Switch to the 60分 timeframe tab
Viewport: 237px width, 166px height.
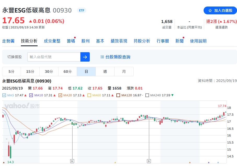tap(67, 71)
